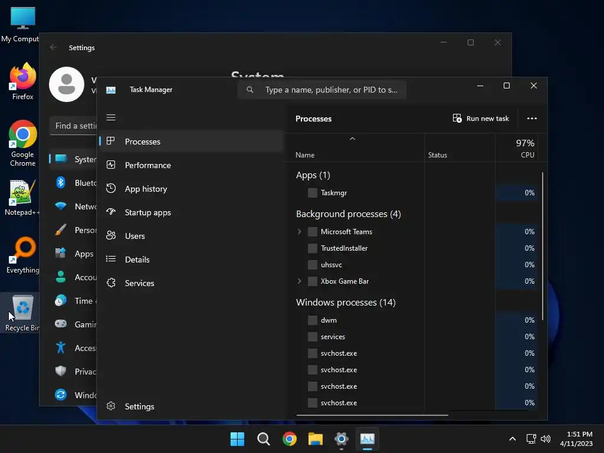Expand the Xbox Game Bar process group
Image resolution: width=604 pixels, height=453 pixels.
coord(299,281)
